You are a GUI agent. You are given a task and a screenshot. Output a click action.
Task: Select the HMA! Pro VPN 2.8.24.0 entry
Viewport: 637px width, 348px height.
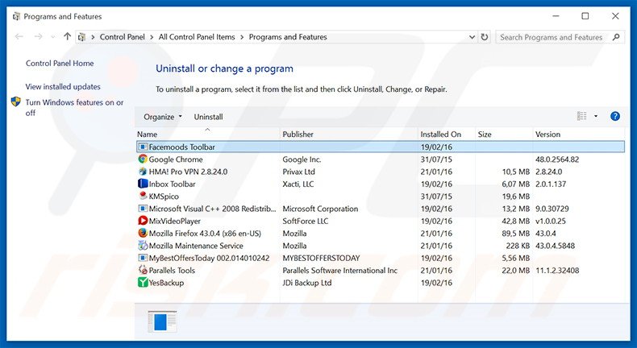pyautogui.click(x=188, y=172)
